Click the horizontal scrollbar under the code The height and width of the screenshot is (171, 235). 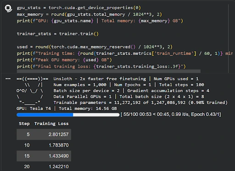click(109, 71)
